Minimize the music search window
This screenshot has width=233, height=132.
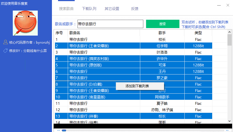[x=219, y=5]
